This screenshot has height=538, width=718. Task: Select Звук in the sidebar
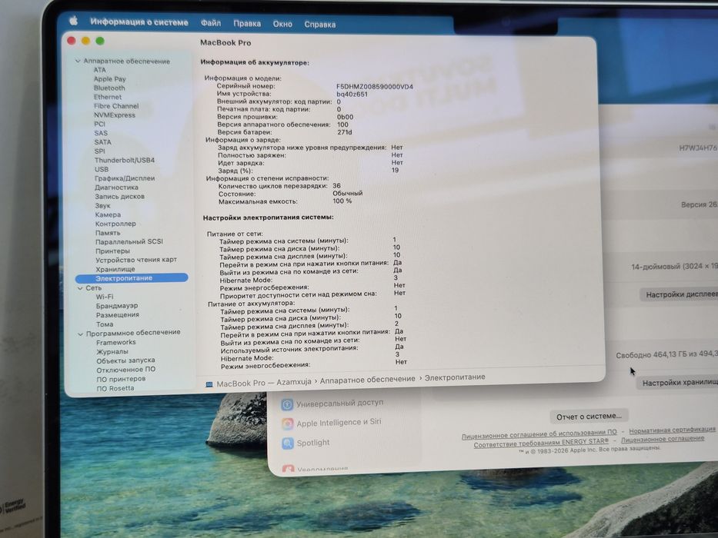point(102,205)
